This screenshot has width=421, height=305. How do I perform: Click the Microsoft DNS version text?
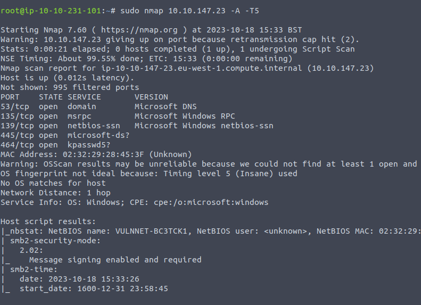pos(166,106)
